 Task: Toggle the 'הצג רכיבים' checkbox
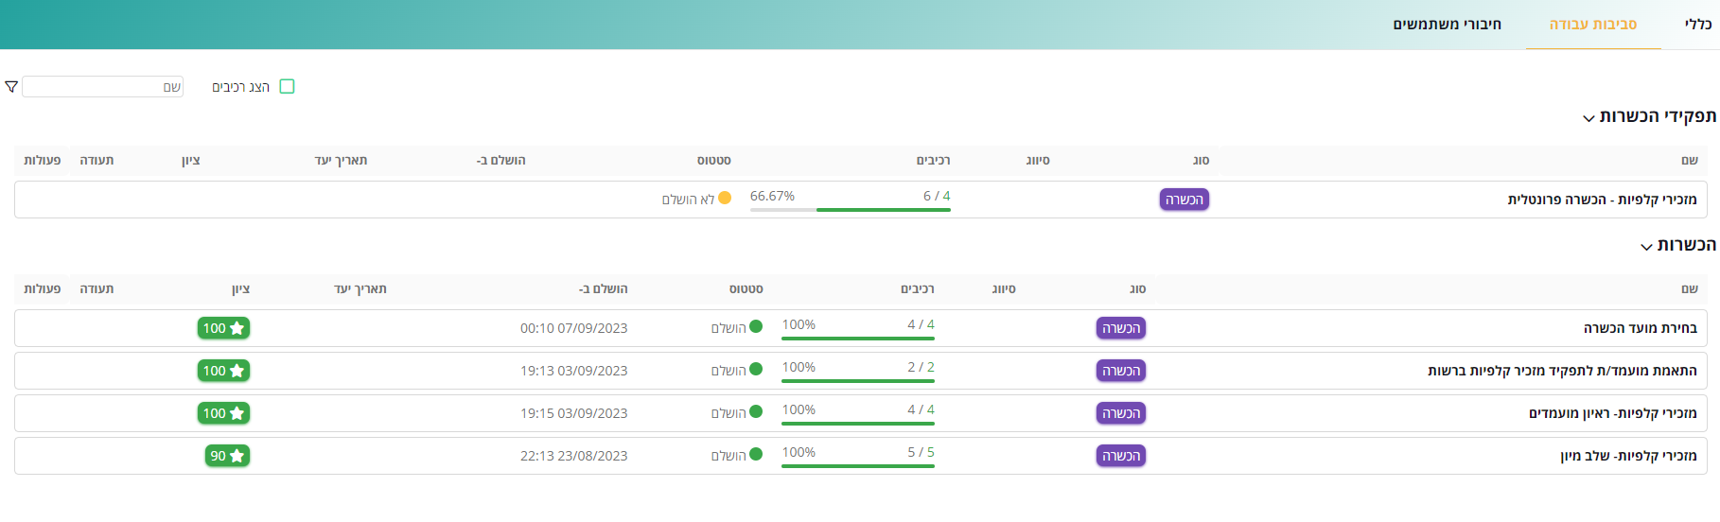288,87
